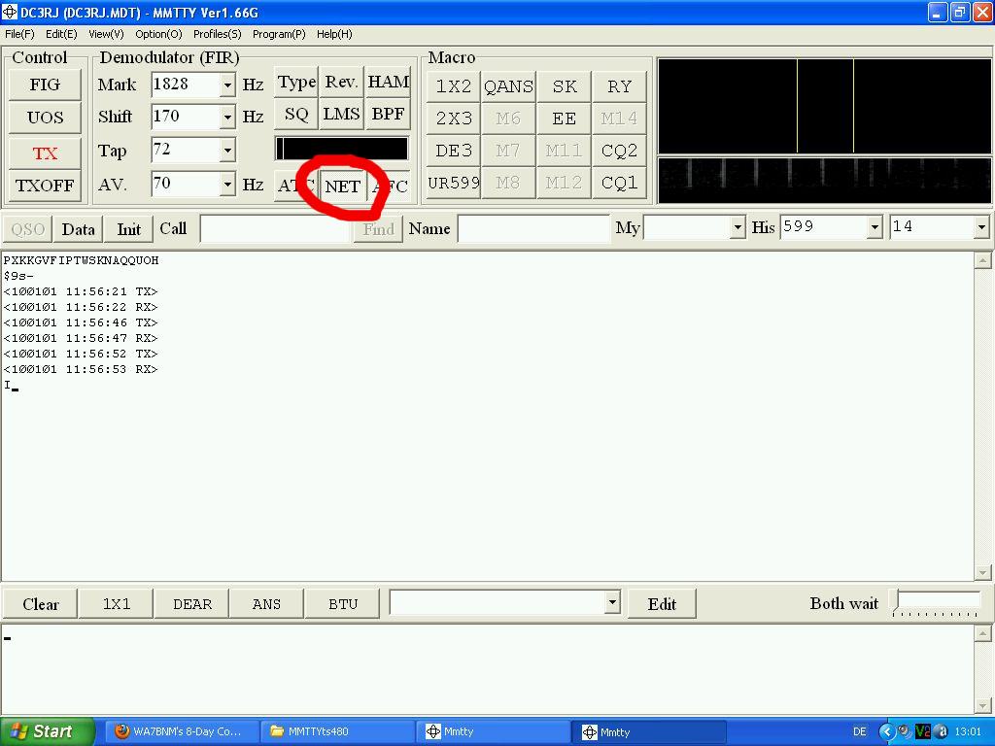Click the demodulator Type button

coord(296,82)
